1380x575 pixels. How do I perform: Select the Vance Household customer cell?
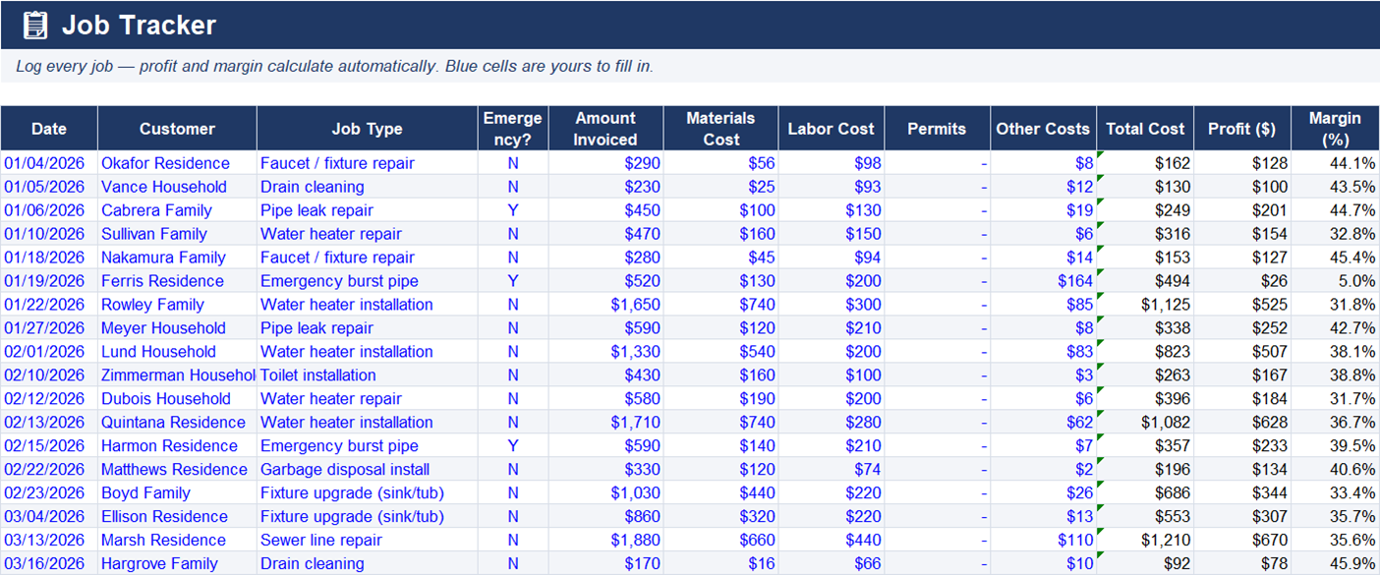(x=177, y=187)
